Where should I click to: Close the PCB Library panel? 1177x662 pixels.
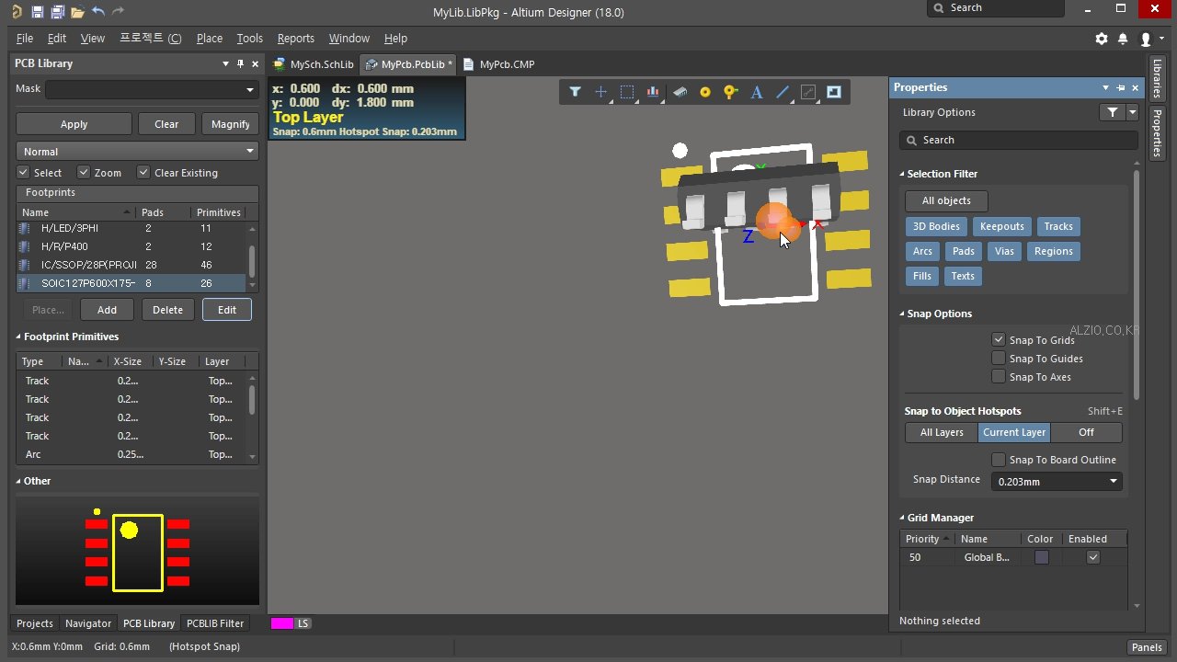point(256,63)
